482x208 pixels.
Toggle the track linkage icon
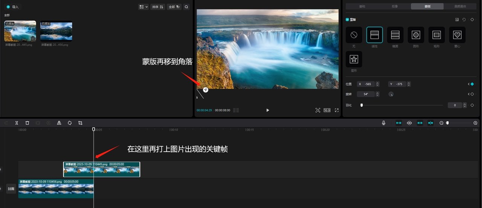click(420, 123)
